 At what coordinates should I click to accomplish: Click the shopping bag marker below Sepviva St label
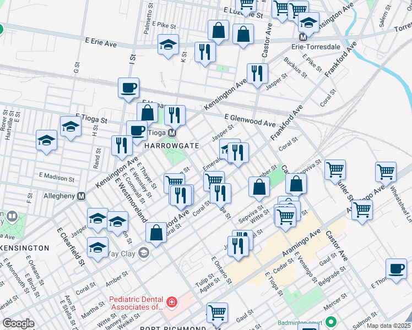click(x=296, y=184)
